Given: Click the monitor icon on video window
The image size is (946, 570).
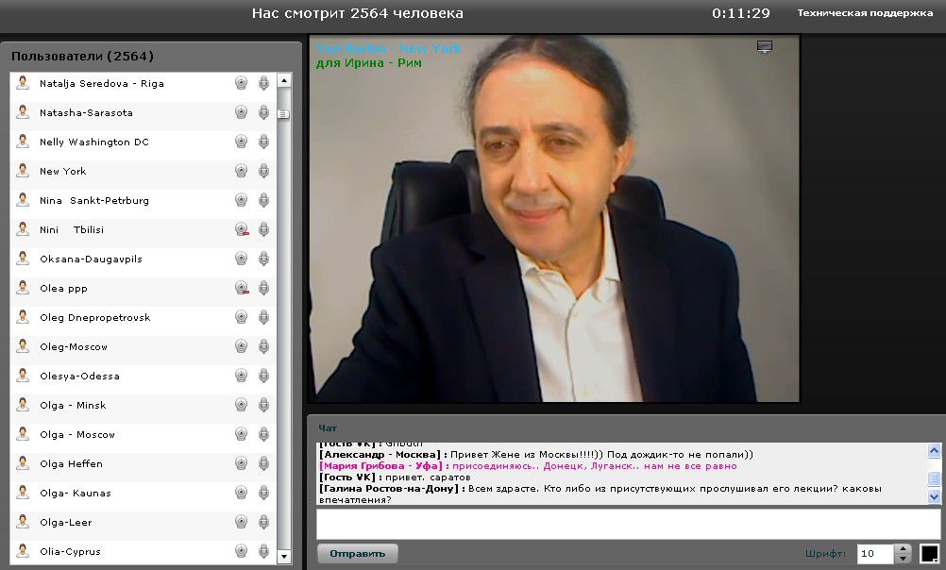Looking at the screenshot, I should [x=765, y=47].
